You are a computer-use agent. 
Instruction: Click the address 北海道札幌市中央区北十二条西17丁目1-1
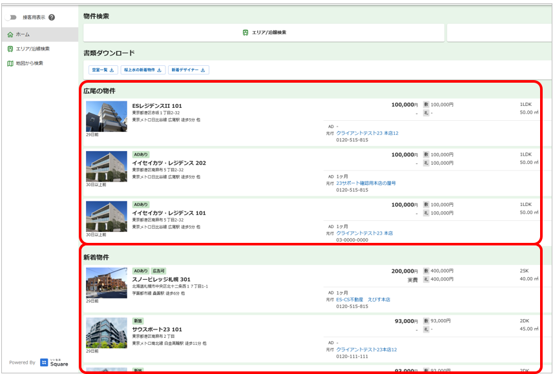(x=170, y=287)
